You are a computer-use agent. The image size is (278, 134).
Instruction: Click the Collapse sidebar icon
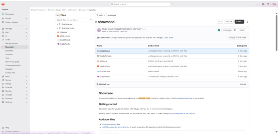[x=3, y=132]
